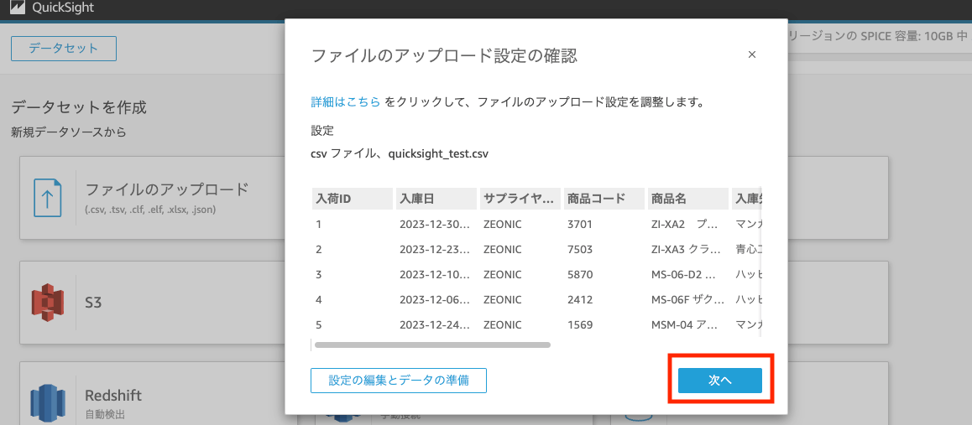Click the サプライヤ column header

tap(520, 199)
